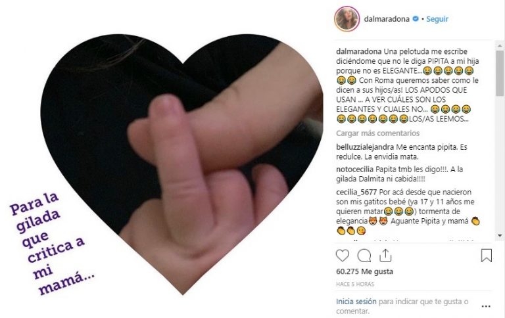Click the scrollbar thumb in the comments panel
The image size is (505, 318).
point(500,73)
